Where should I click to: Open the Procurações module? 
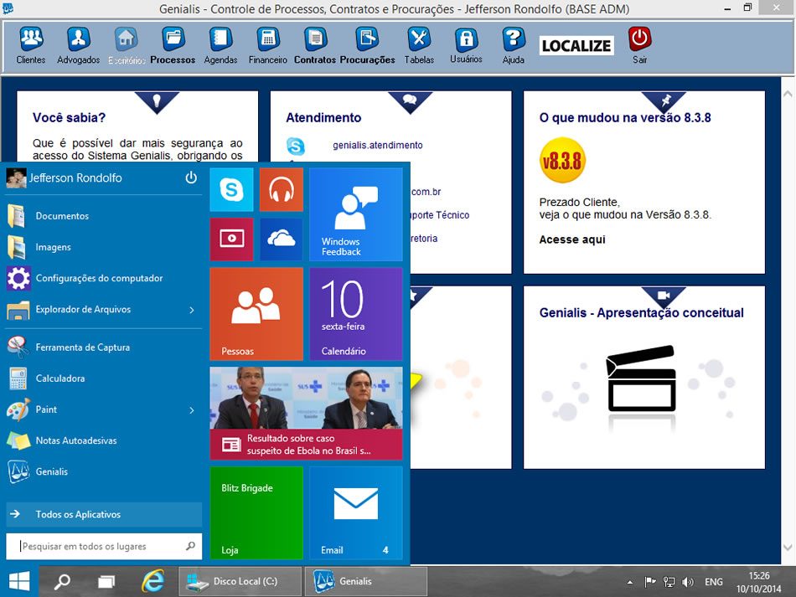[x=367, y=45]
